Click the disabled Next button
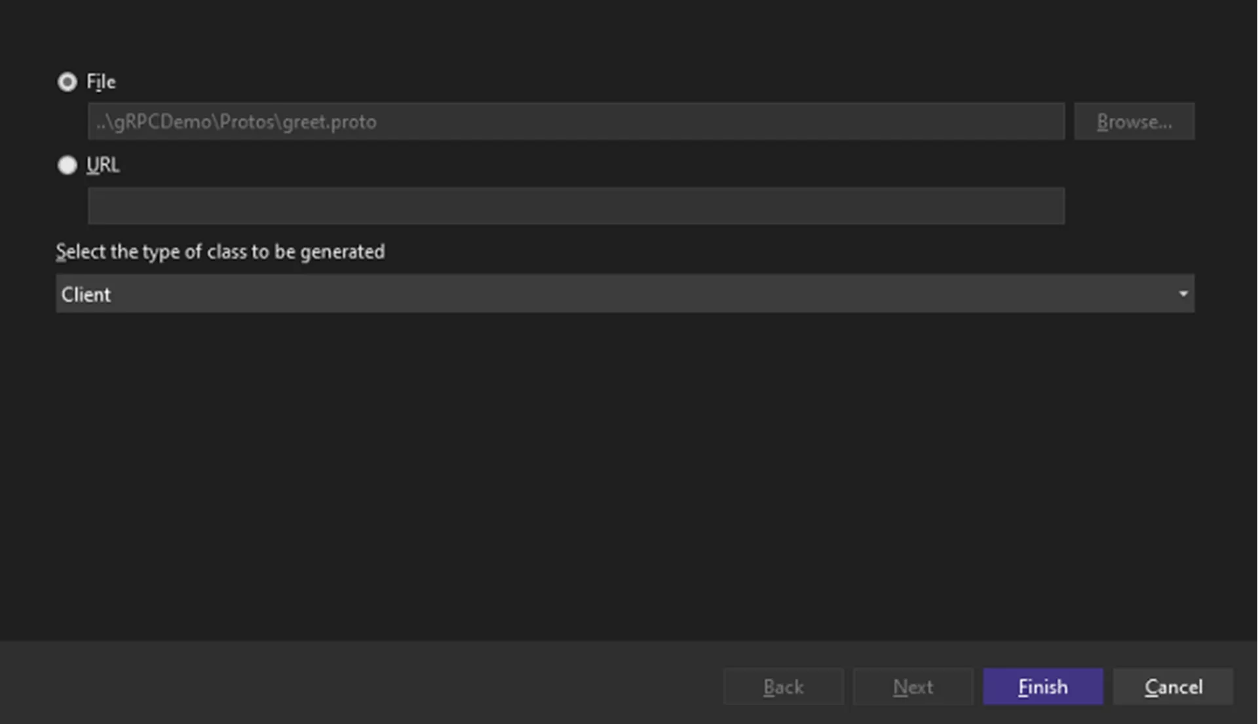The height and width of the screenshot is (724, 1258). point(913,687)
